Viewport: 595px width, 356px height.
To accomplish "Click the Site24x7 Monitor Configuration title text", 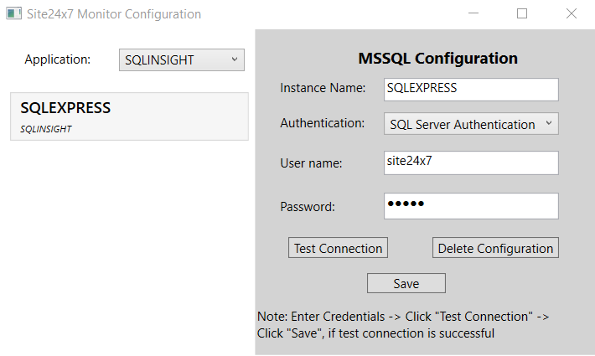I will tap(114, 14).
